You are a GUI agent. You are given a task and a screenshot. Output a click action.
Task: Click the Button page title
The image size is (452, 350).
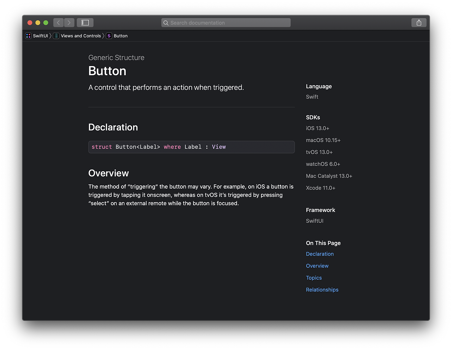tap(107, 71)
